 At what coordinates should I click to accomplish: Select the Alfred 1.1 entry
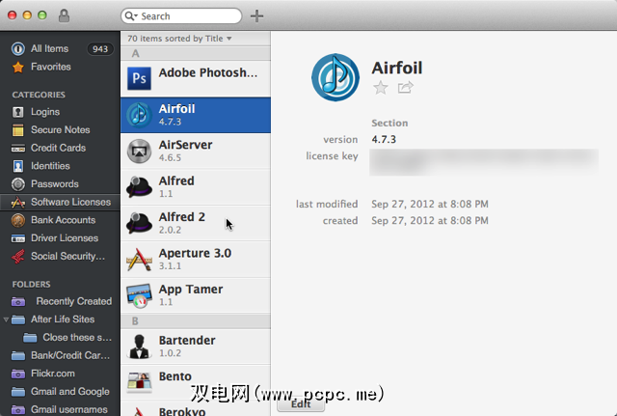196,187
